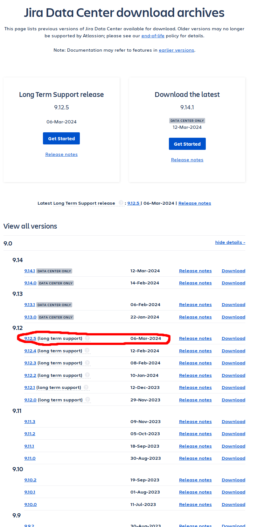This screenshot has height=527, width=264.
Task: Download version 9.14.0
Action: [233, 283]
